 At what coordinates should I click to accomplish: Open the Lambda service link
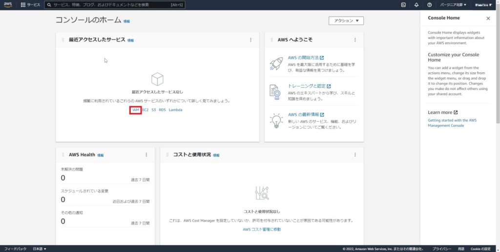176,110
